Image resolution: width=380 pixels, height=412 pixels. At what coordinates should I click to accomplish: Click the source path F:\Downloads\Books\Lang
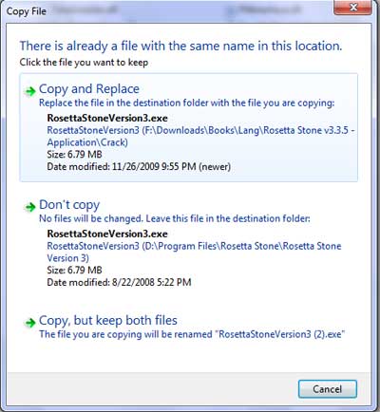click(x=200, y=136)
